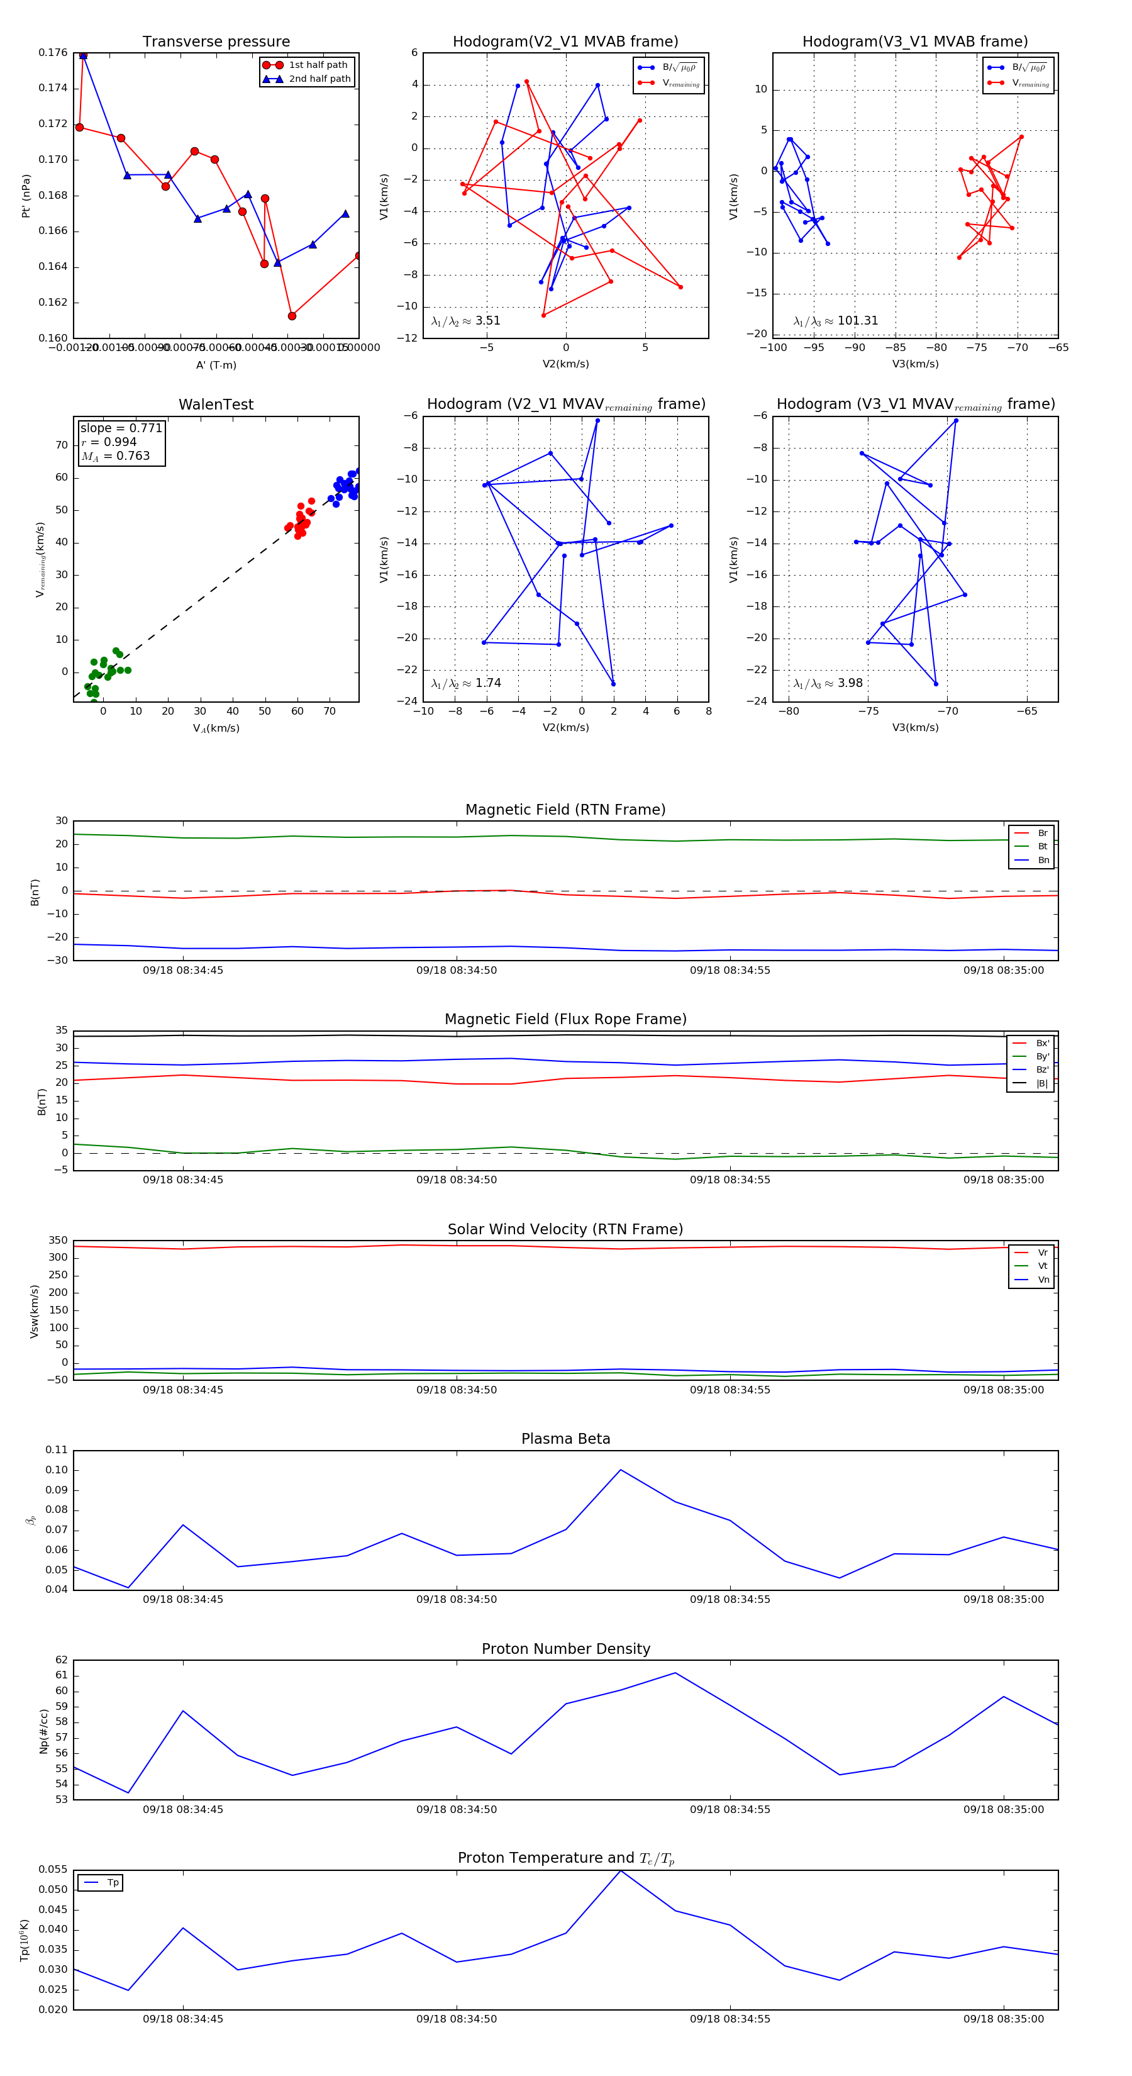Click the 'λ1/λ3 ≈ 101.31' annotation
1132x2076 pixels.
click(x=836, y=321)
